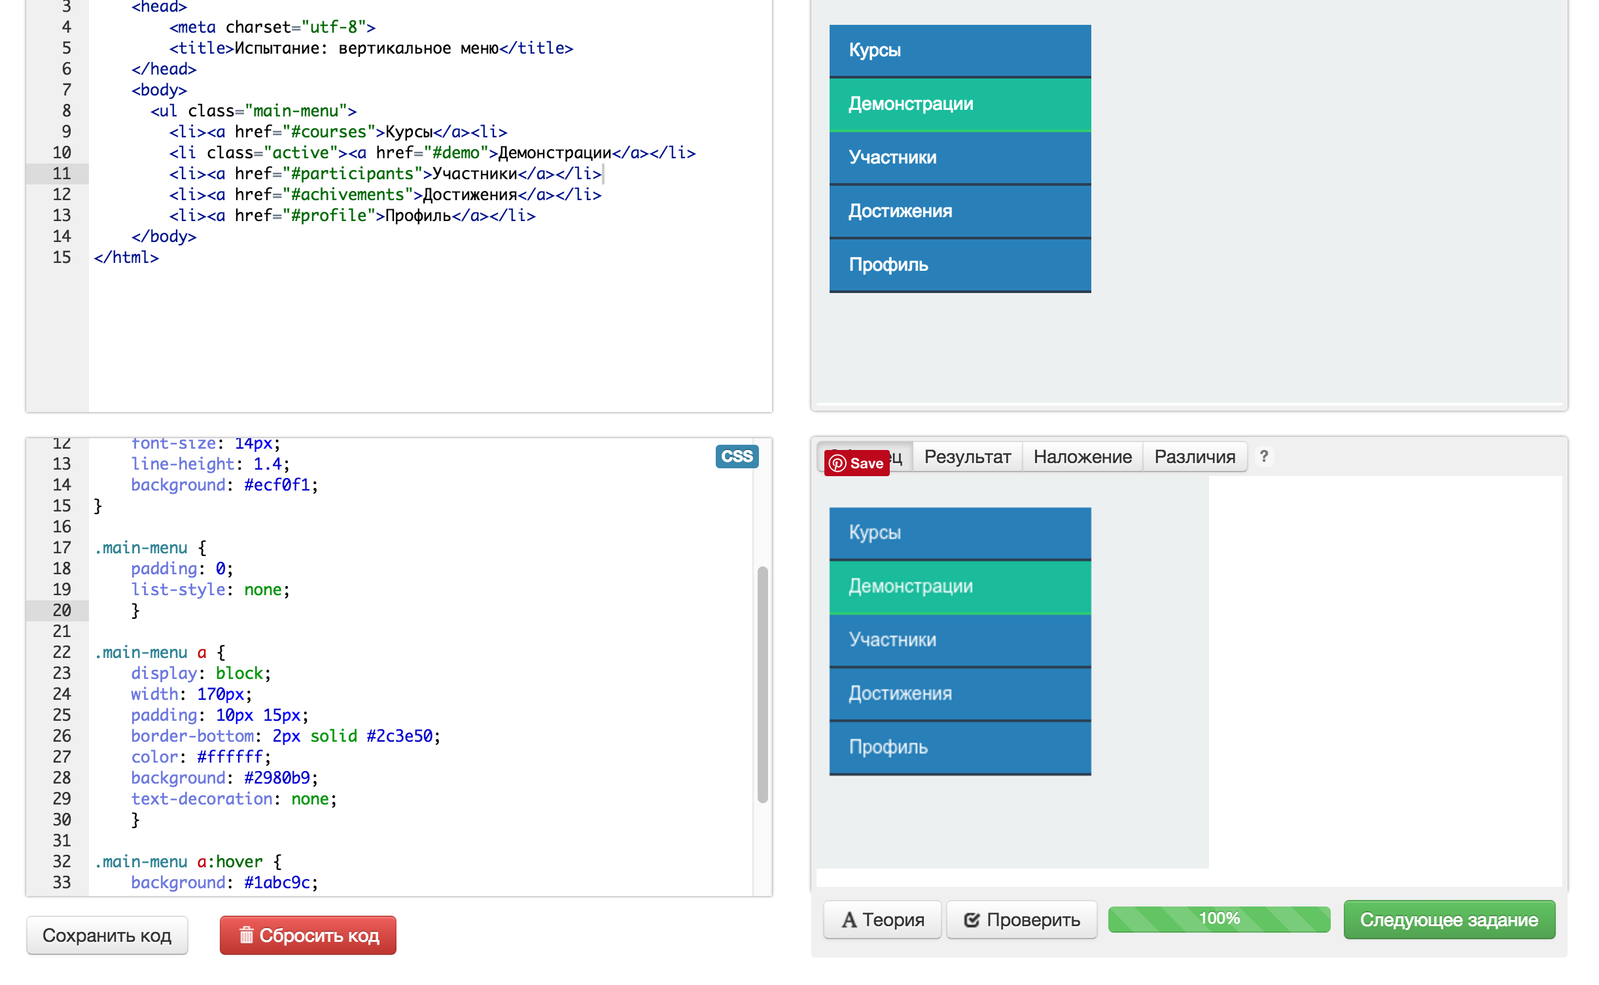This screenshot has height=985, width=1599.
Task: Click the Проверить button
Action: tap(1022, 920)
